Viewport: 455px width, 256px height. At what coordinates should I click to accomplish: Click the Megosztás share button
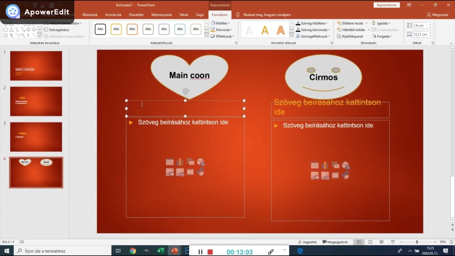(438, 15)
